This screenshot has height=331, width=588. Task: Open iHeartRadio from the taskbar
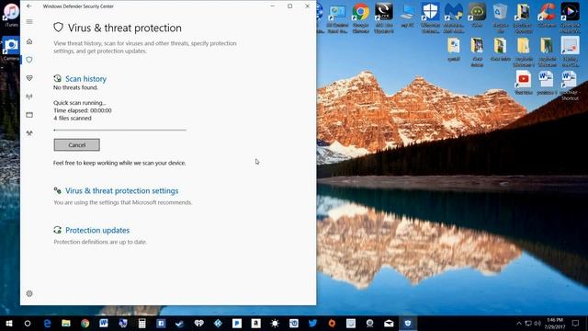coord(199,323)
